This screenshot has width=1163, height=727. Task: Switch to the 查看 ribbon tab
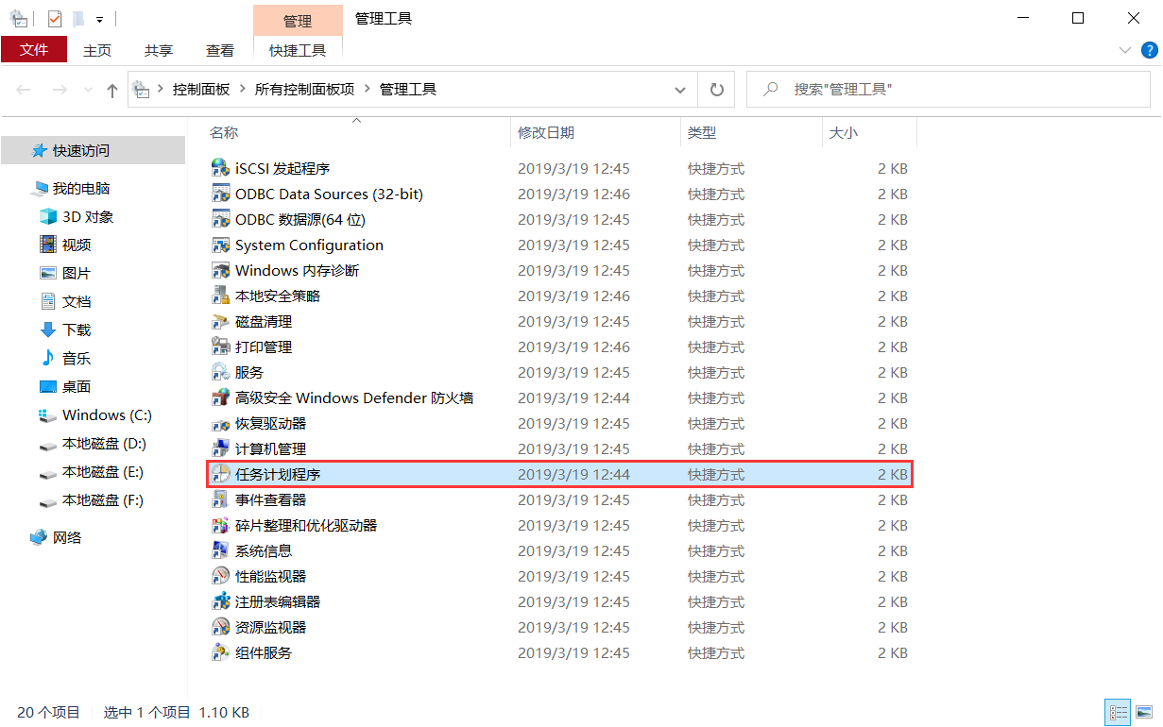(x=219, y=50)
